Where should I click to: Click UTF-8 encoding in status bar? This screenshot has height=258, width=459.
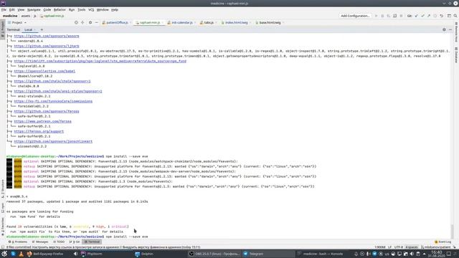[399, 247]
